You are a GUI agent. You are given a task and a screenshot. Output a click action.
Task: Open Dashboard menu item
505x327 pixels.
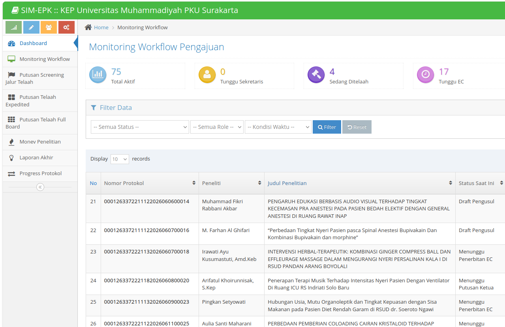pyautogui.click(x=40, y=43)
